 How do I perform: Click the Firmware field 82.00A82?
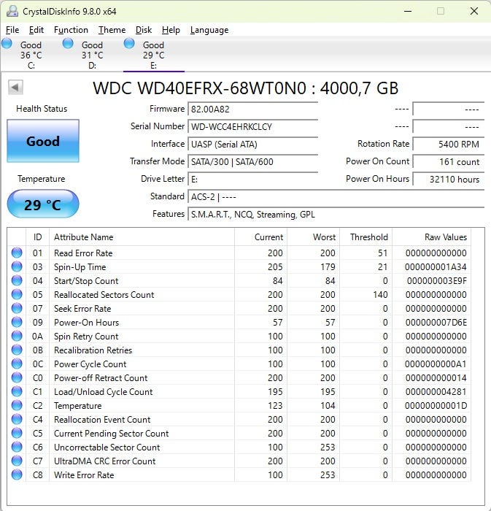click(x=252, y=109)
